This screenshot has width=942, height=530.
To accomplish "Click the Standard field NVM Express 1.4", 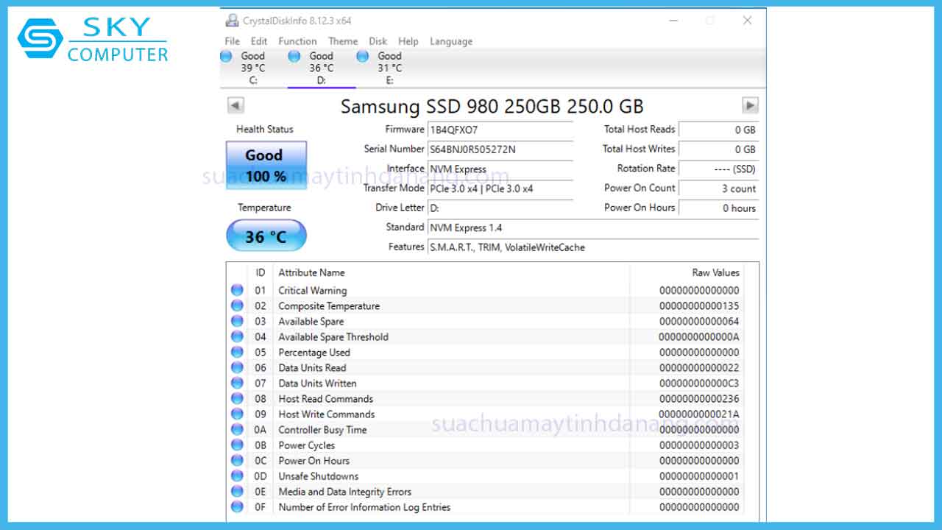I will coord(593,227).
